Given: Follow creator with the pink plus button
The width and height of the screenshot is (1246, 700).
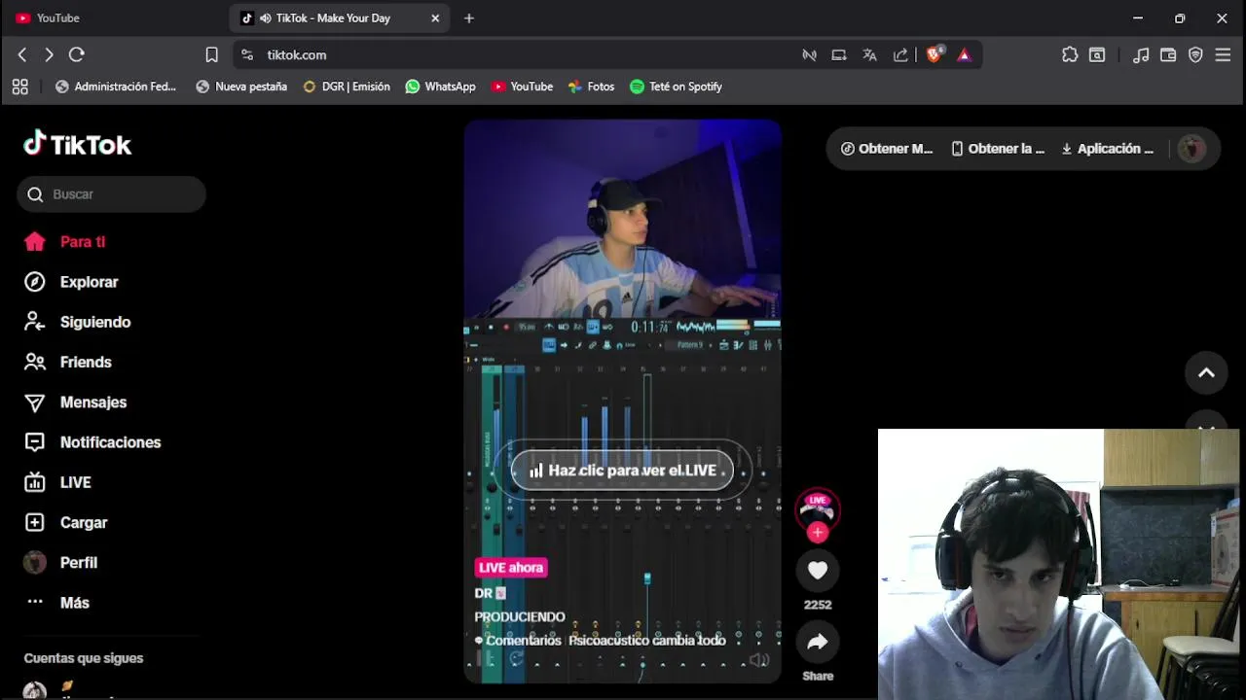Looking at the screenshot, I should 818,533.
